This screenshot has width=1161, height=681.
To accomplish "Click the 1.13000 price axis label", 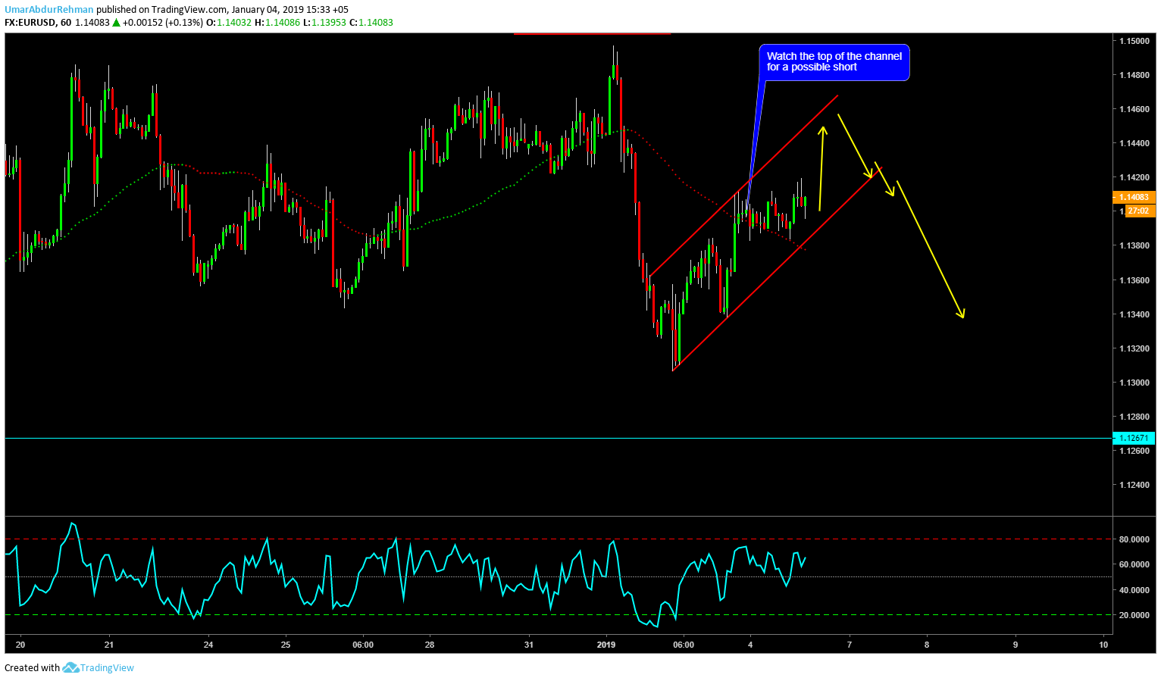I will [x=1134, y=383].
